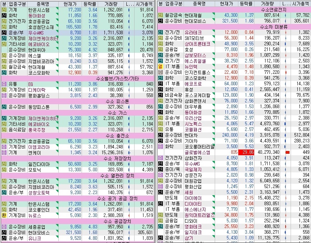Select the 아이에이 stock name

pos(193,198)
